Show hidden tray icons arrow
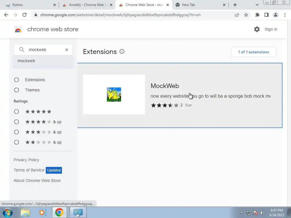This screenshot has width=291, height=218. (x=242, y=213)
